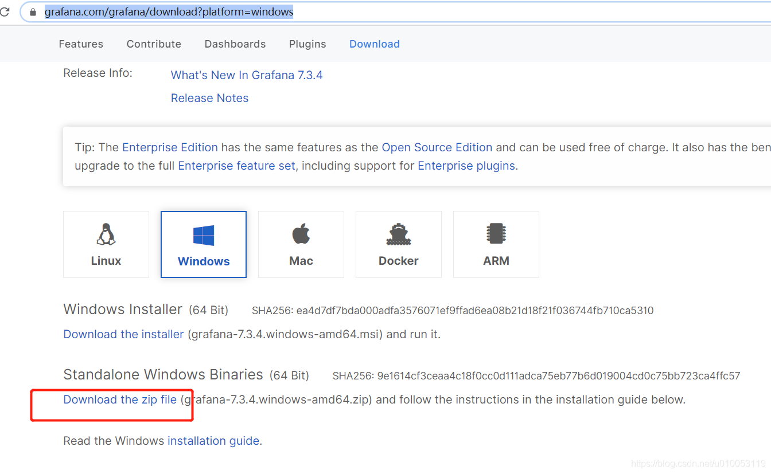Open the Features menu
The image size is (771, 474).
coord(81,44)
